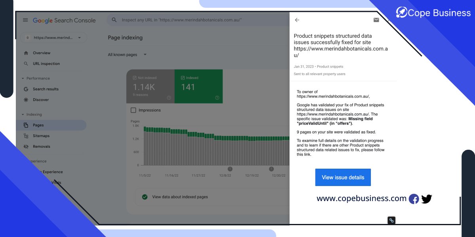Open Sitemaps in sidebar
The height and width of the screenshot is (237, 475).
tap(41, 136)
